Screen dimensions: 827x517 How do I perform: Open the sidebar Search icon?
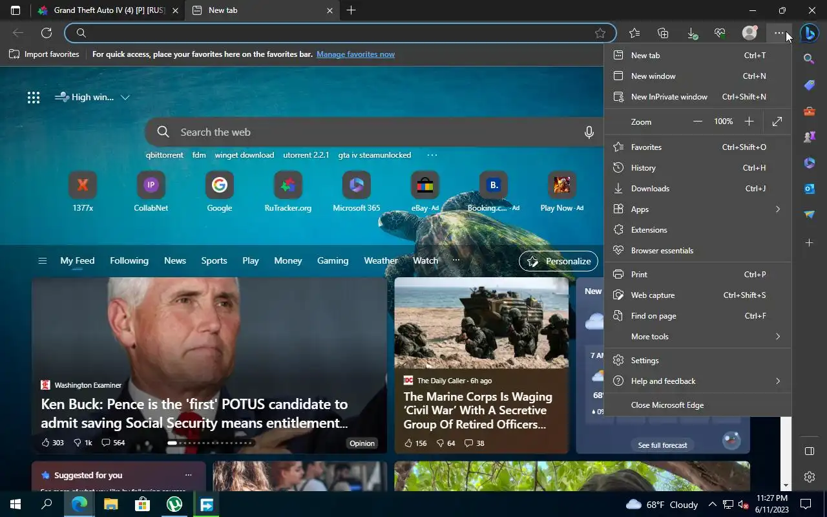[809, 59]
